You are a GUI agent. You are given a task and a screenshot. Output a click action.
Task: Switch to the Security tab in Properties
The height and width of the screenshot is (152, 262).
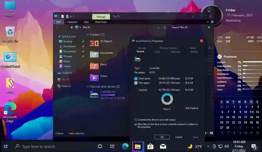(142, 48)
